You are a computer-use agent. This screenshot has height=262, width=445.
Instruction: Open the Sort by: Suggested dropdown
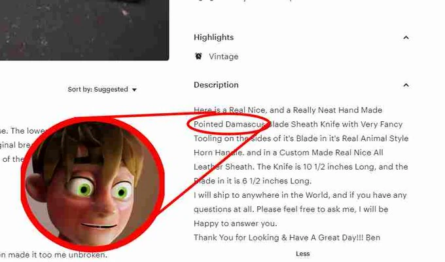click(x=102, y=90)
